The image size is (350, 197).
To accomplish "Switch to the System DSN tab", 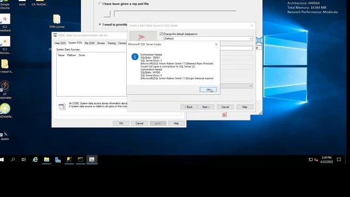I will (x=75, y=43).
